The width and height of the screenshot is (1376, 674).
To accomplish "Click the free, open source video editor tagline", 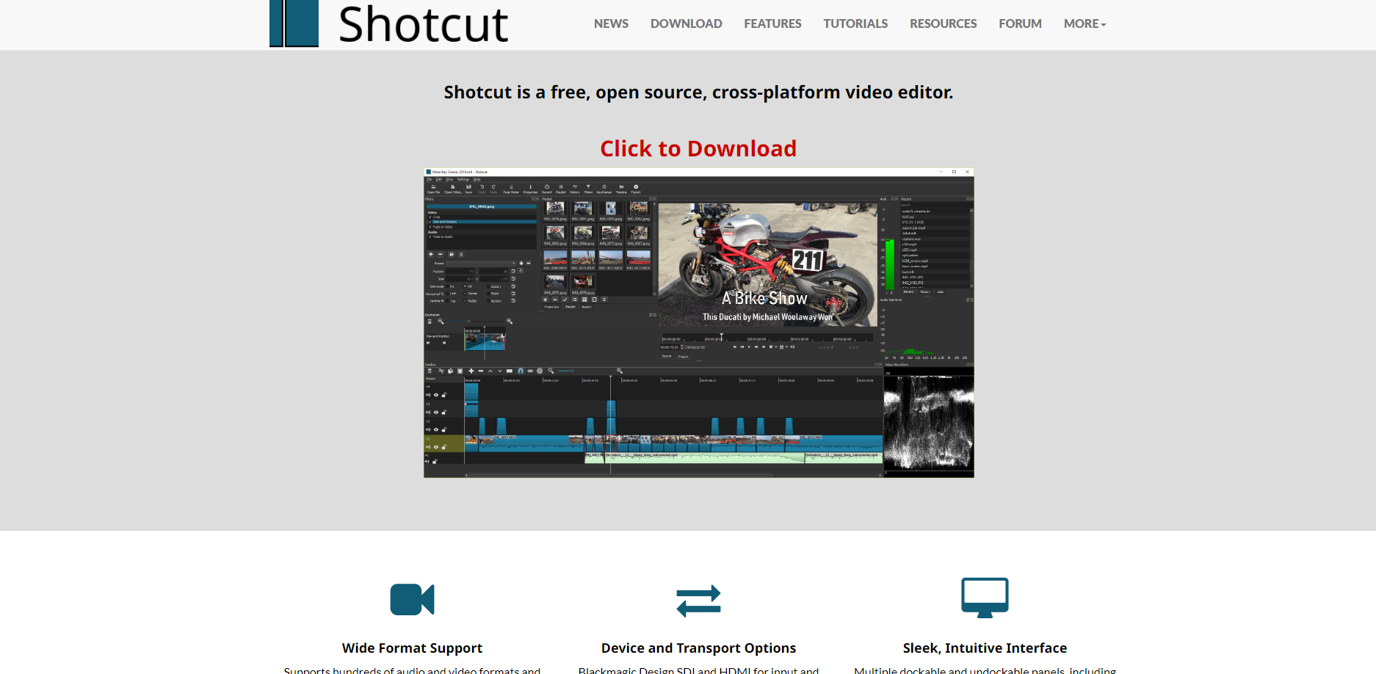I will click(698, 92).
